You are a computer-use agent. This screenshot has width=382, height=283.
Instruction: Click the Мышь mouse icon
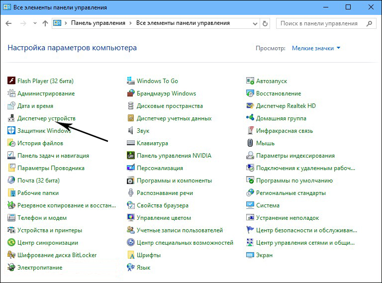coord(250,143)
